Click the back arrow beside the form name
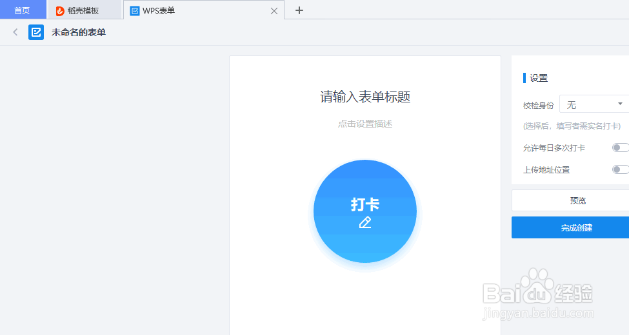Screen dimensions: 629x335 [15, 32]
